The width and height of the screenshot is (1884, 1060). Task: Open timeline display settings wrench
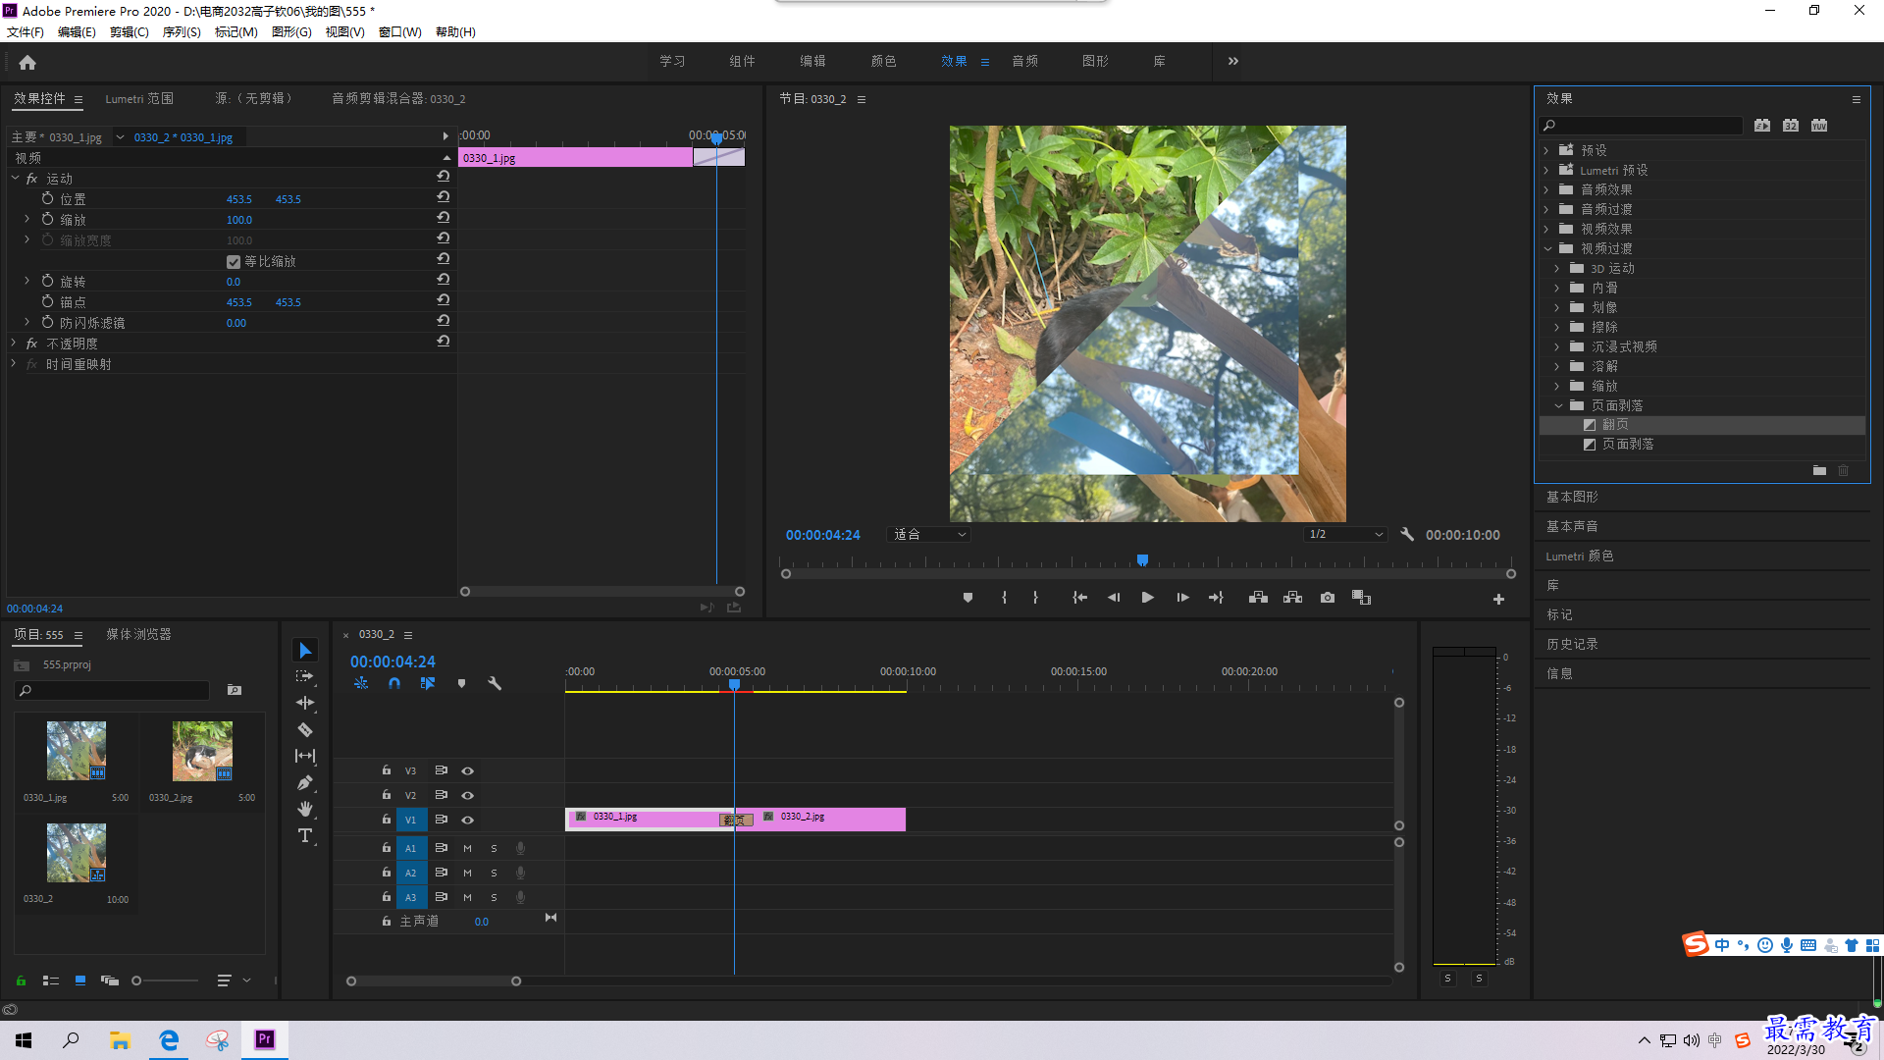[495, 683]
